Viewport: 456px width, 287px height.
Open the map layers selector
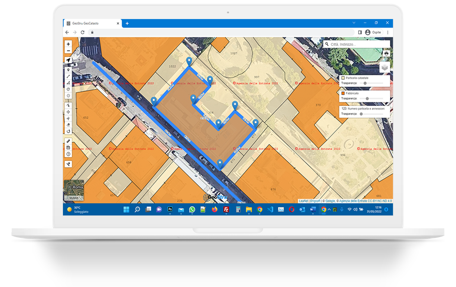384,67
